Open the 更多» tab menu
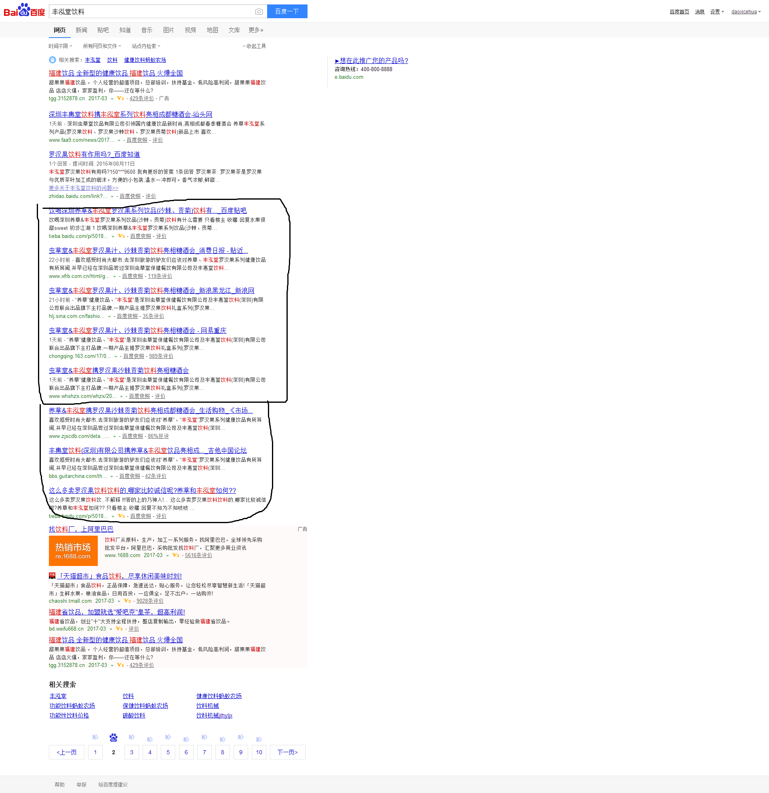769x793 pixels. coord(256,30)
